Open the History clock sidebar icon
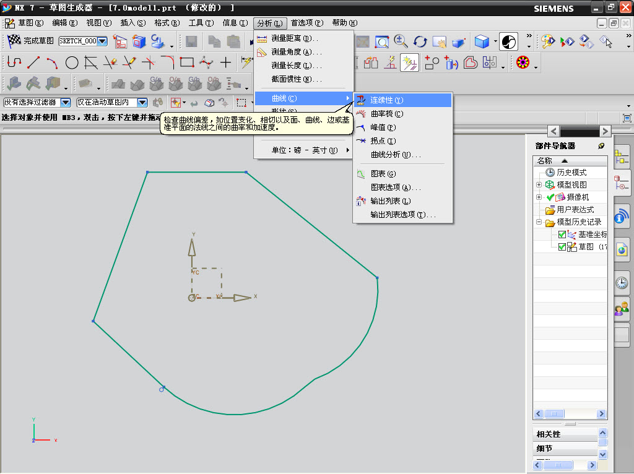 [x=622, y=282]
